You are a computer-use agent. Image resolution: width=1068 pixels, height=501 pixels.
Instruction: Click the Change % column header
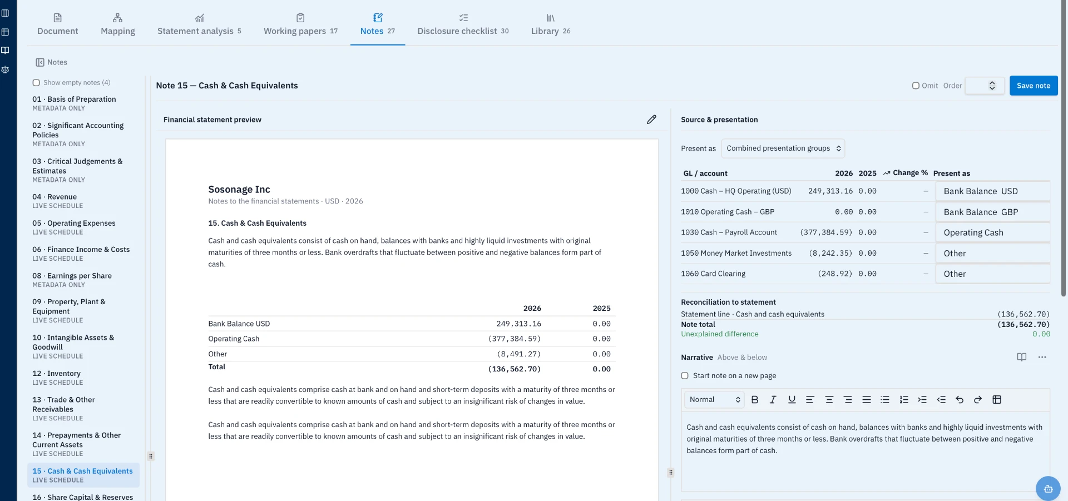pyautogui.click(x=906, y=173)
